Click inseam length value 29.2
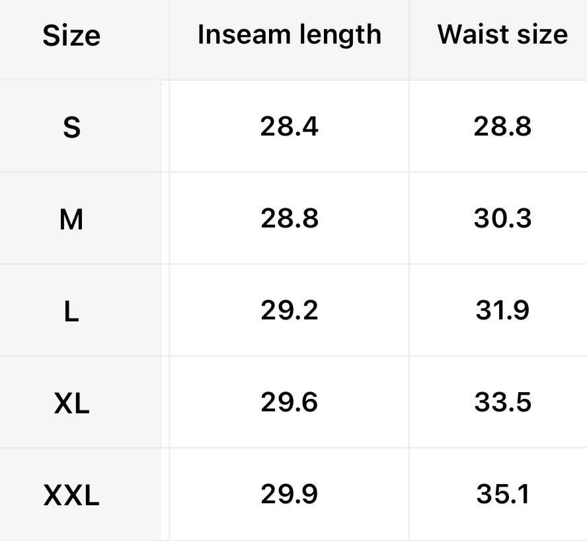Screen dimensions: 587x541 [x=289, y=310]
